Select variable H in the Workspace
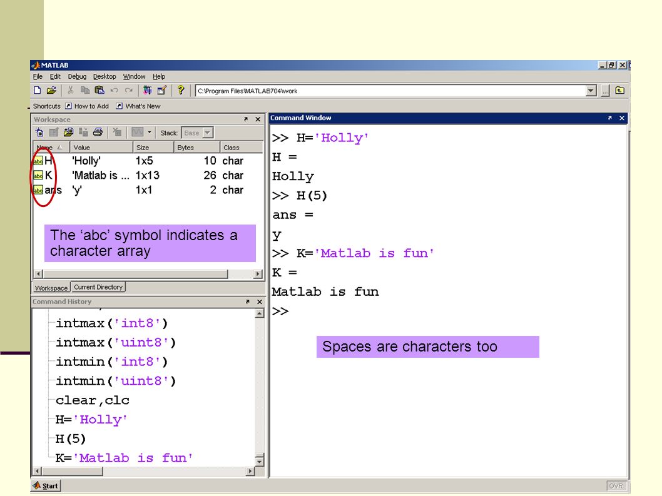The width and height of the screenshot is (662, 496). [x=148, y=161]
